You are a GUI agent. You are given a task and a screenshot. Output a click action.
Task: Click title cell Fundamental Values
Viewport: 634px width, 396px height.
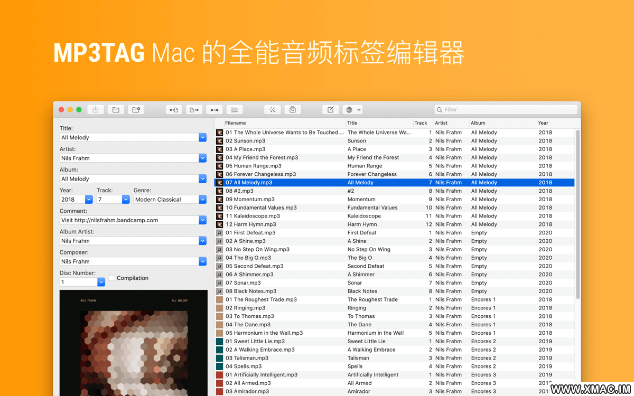pos(372,208)
